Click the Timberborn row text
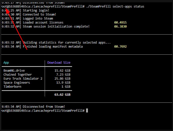 [x=12, y=87]
